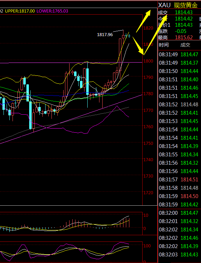Click the 1780 price axis label
Viewport: 201px width, 263px height.
(x=148, y=94)
